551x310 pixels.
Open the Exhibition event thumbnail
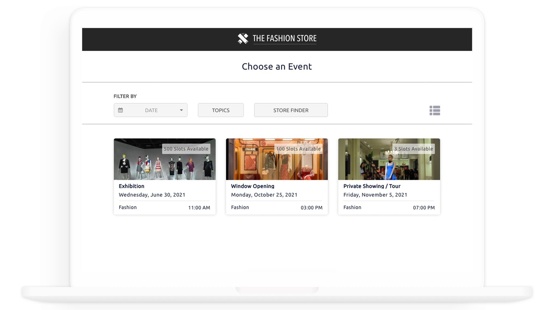tap(165, 159)
